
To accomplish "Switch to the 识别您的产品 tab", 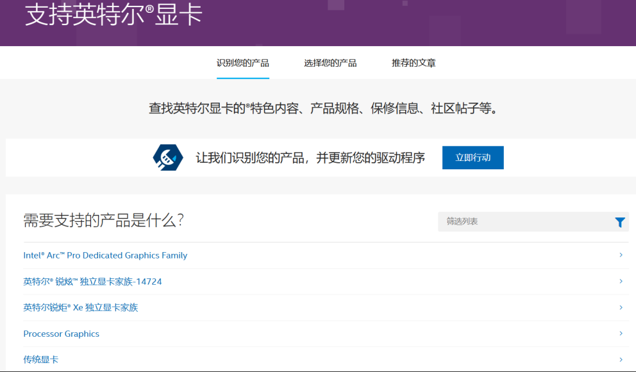I will (242, 63).
